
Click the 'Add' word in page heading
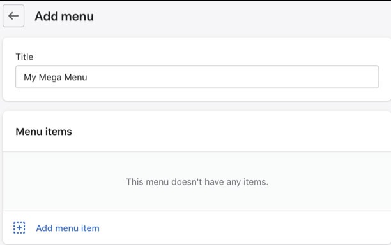pyautogui.click(x=47, y=17)
